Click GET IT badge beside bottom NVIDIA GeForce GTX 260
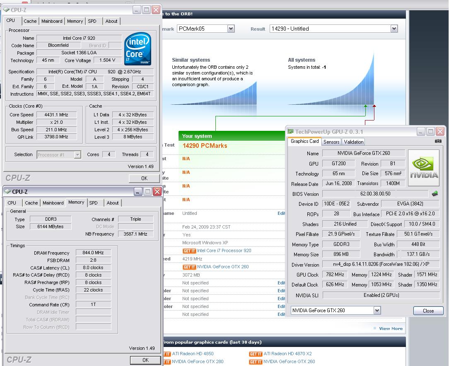The height and width of the screenshot is (366, 449). coord(256,362)
